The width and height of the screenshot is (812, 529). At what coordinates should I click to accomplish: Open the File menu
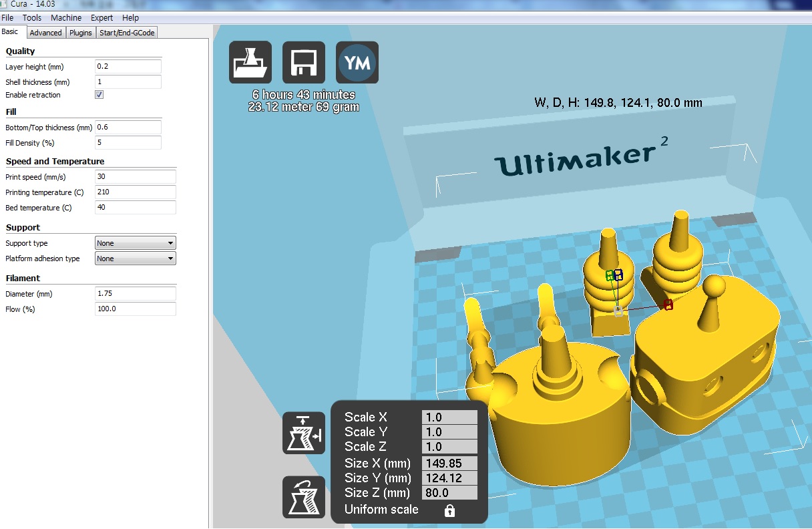[x=7, y=18]
